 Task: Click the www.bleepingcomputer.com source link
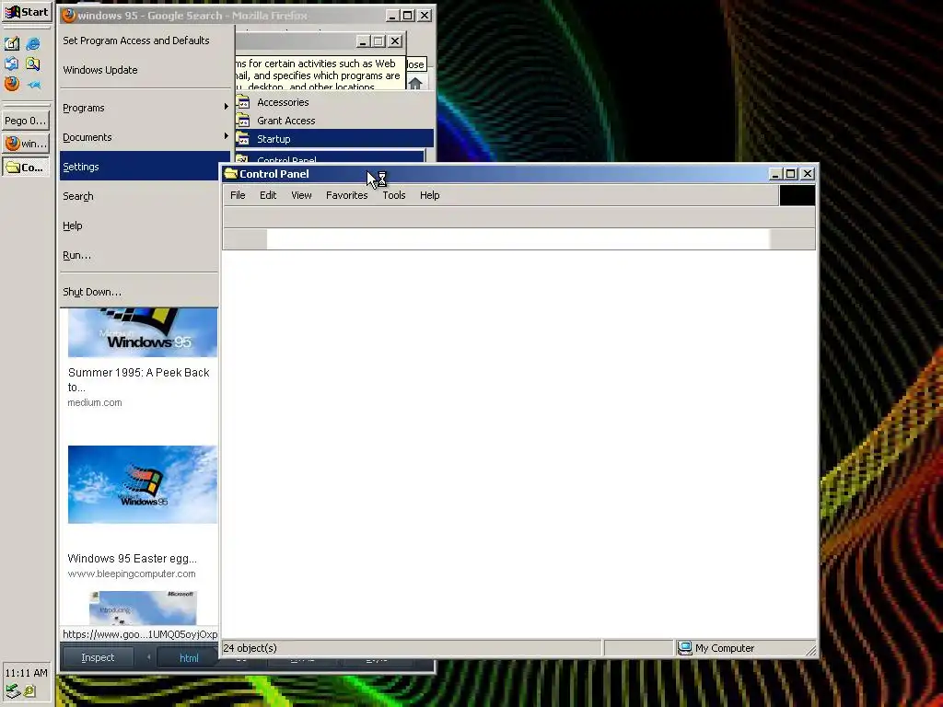tap(131, 574)
